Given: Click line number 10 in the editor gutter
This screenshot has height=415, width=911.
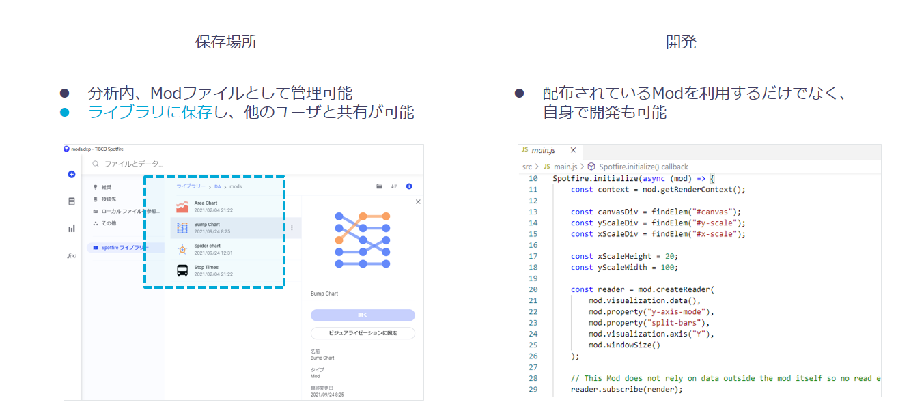Looking at the screenshot, I should [533, 179].
